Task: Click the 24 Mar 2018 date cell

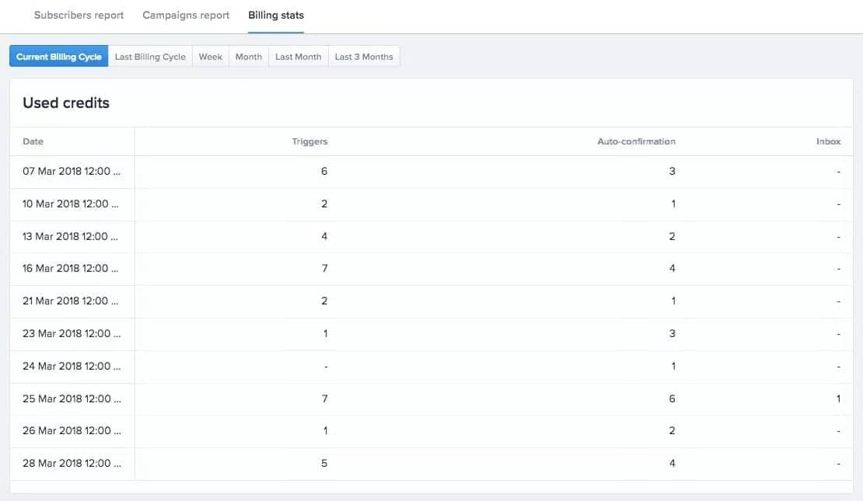Action: (x=72, y=366)
